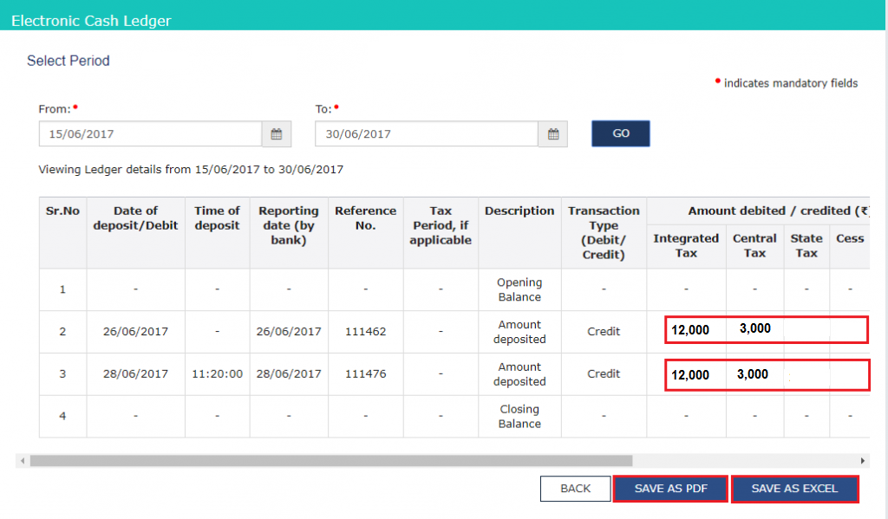Open the From date calendar picker
Screen dimensions: 888x519
276,134
